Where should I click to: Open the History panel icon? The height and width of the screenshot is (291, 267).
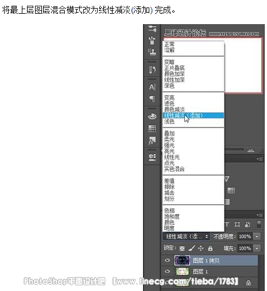coord(152,69)
